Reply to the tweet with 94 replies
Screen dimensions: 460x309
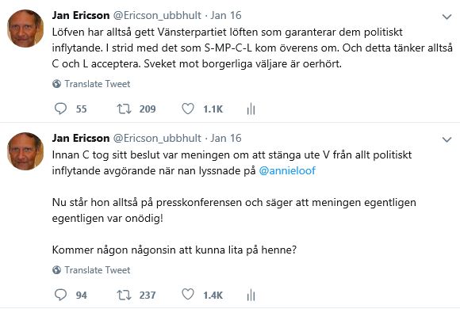pos(61,295)
